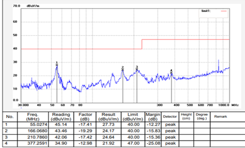This screenshot has height=148, width=245.
Task: Click limit value 47.00
Action: [133, 143]
